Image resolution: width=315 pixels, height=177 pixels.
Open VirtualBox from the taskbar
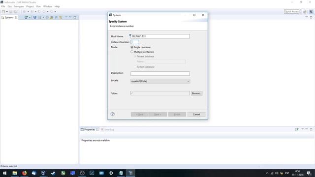tap(43, 173)
